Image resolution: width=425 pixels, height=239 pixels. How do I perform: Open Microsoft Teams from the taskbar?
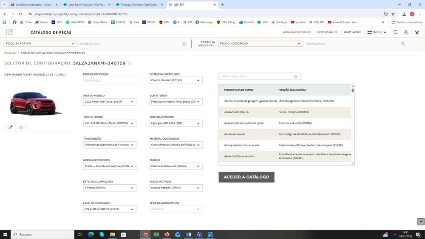point(199,234)
